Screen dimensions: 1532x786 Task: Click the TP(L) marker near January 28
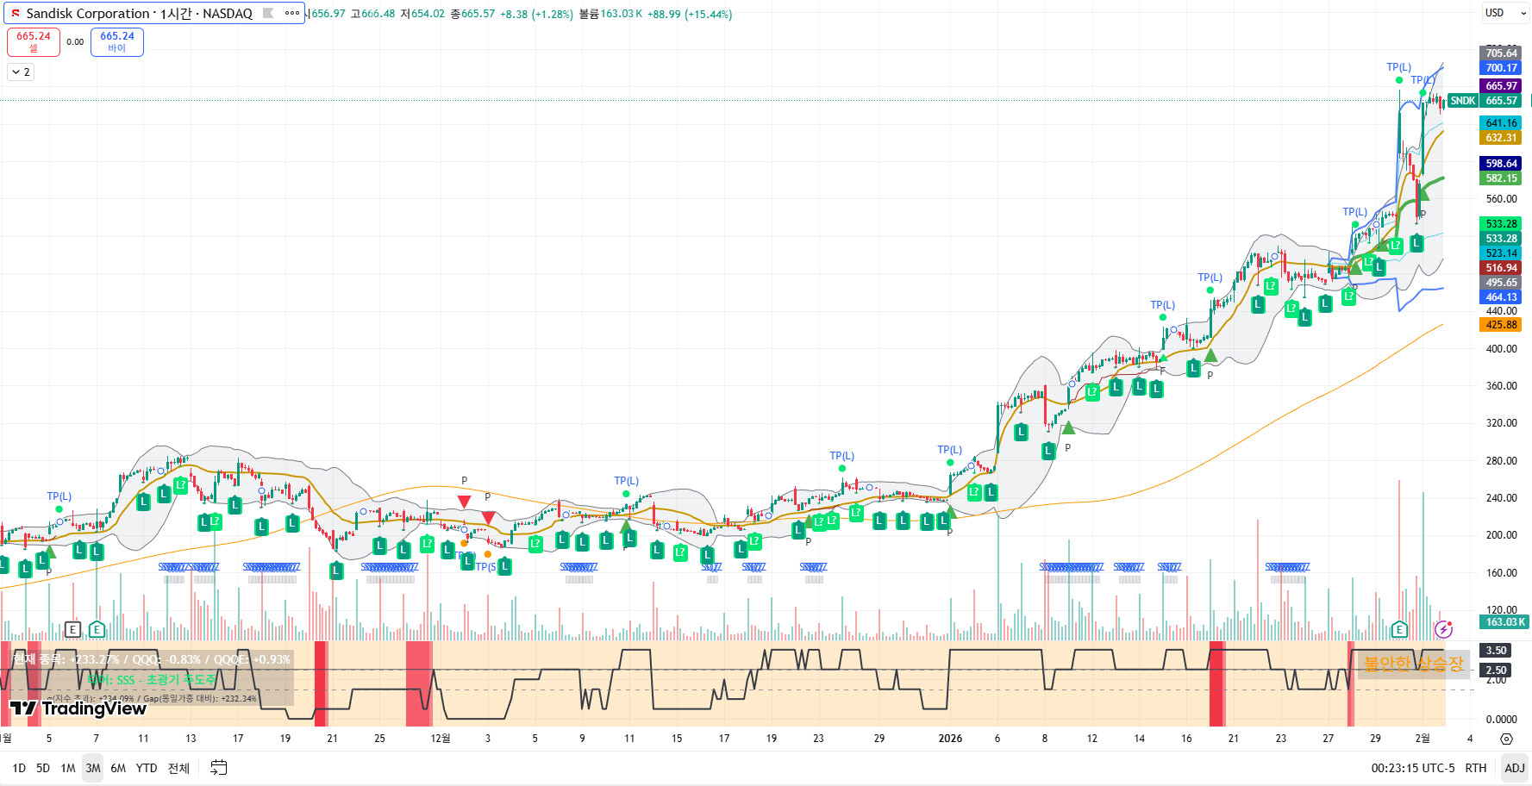point(1355,212)
